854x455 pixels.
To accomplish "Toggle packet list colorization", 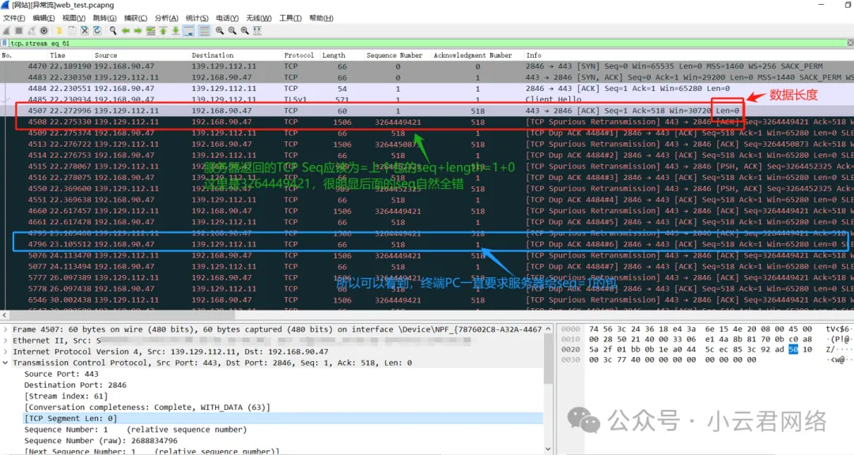I will coord(204,31).
